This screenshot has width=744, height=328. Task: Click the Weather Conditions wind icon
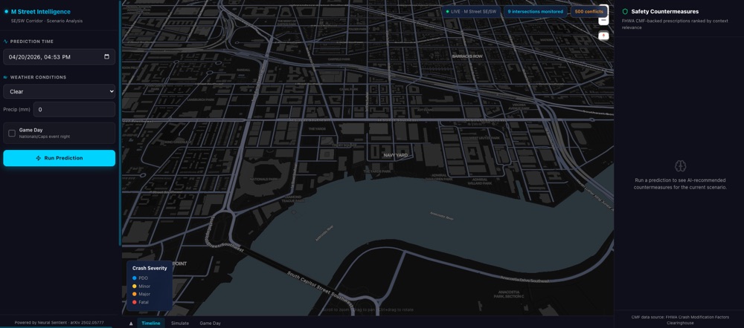pyautogui.click(x=6, y=77)
